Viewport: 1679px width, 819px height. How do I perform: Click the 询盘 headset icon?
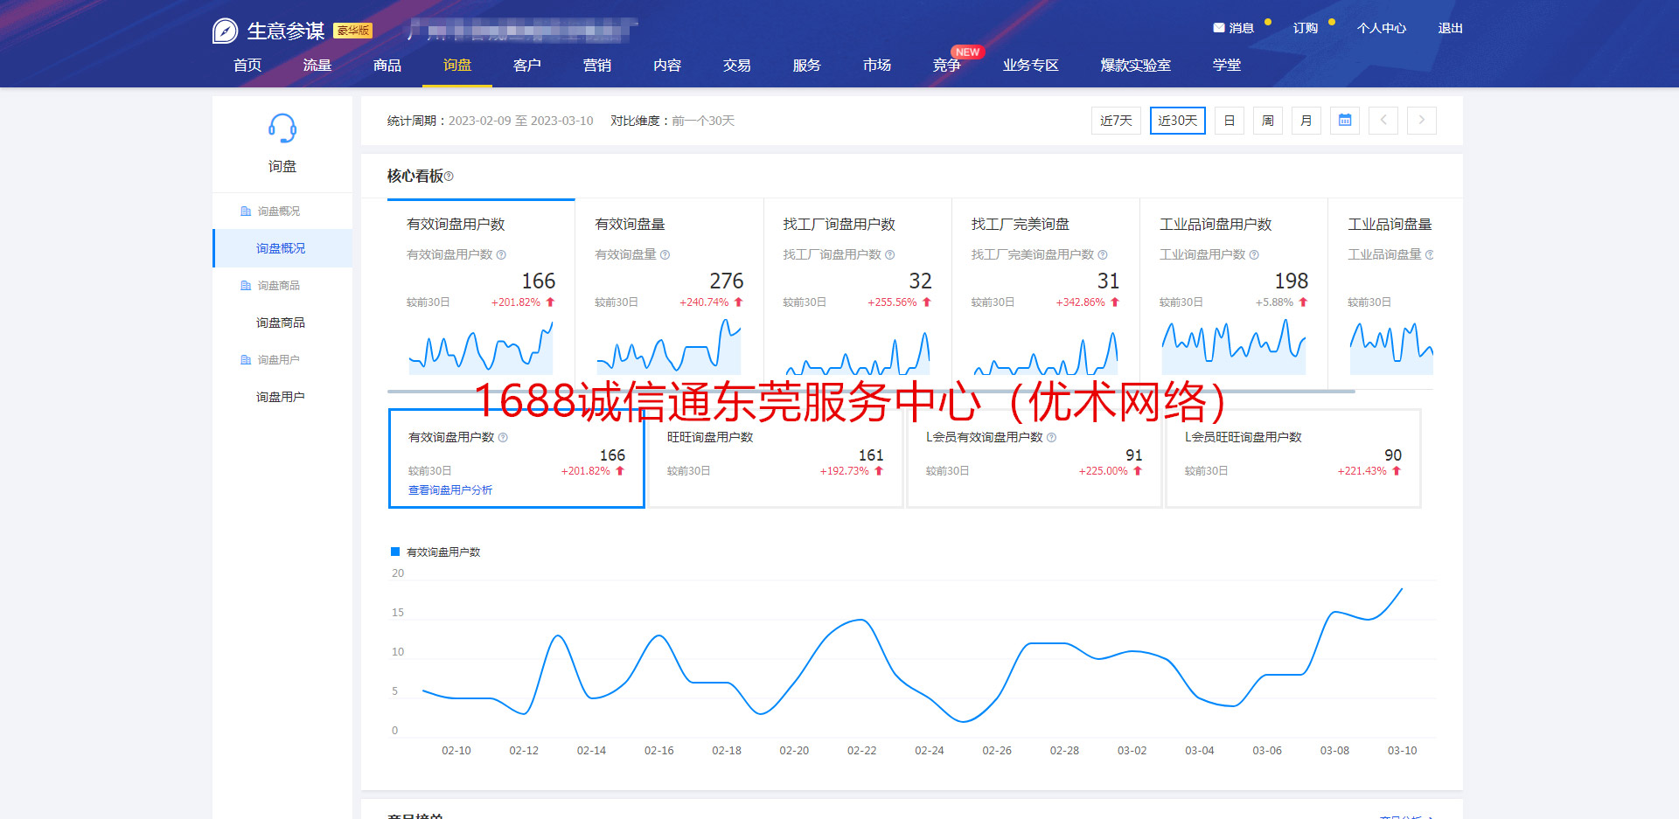click(x=282, y=128)
